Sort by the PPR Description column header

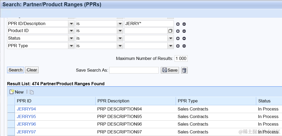pos(113,101)
